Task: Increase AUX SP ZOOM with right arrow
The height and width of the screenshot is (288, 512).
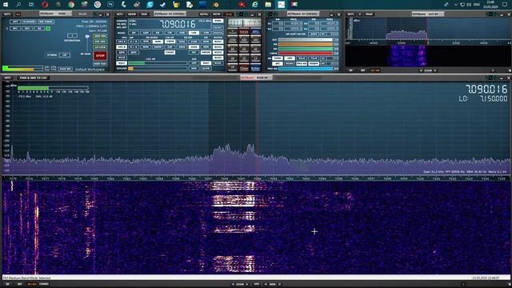Action: [x=435, y=70]
